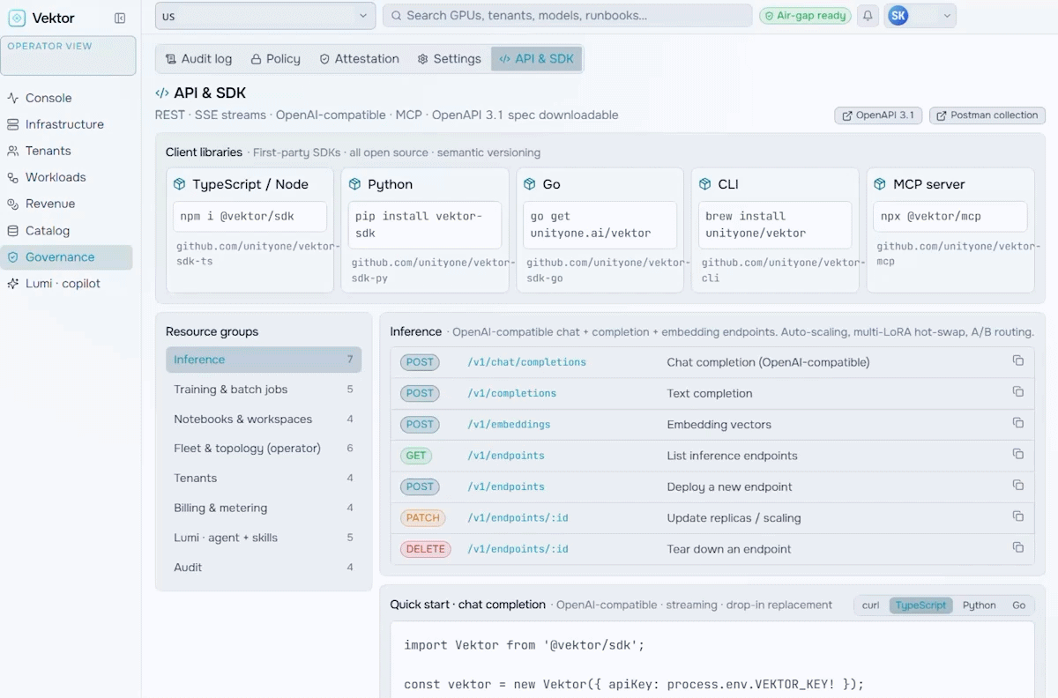
Task: Open Lumi · copilot in the sidebar
Action: (66, 284)
